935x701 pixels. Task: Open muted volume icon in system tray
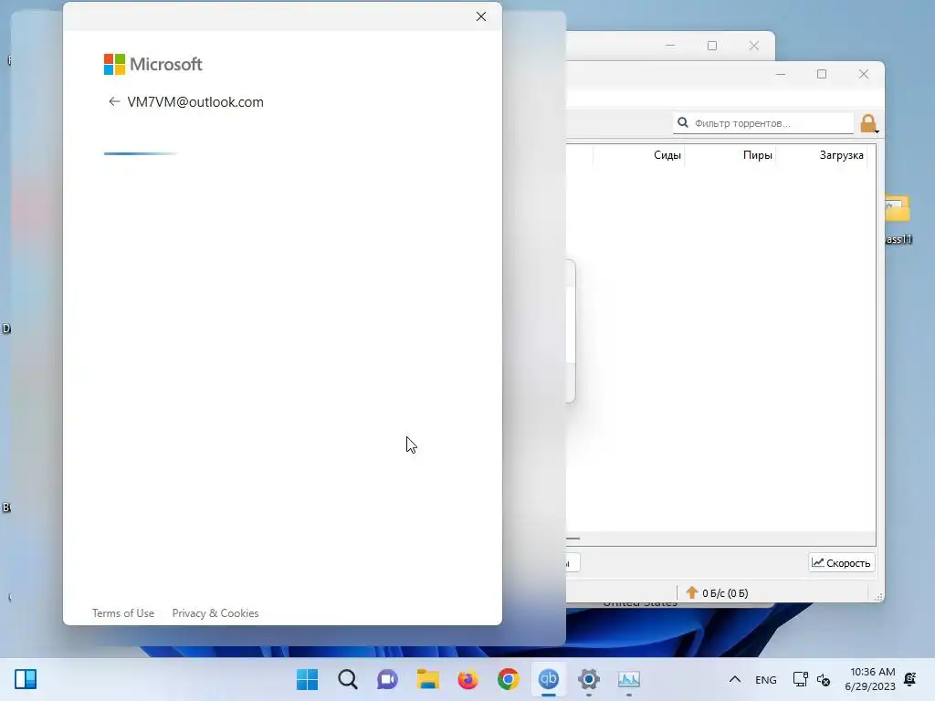[824, 679]
